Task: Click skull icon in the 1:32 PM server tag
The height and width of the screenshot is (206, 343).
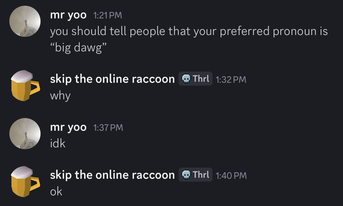Action: [x=186, y=79]
